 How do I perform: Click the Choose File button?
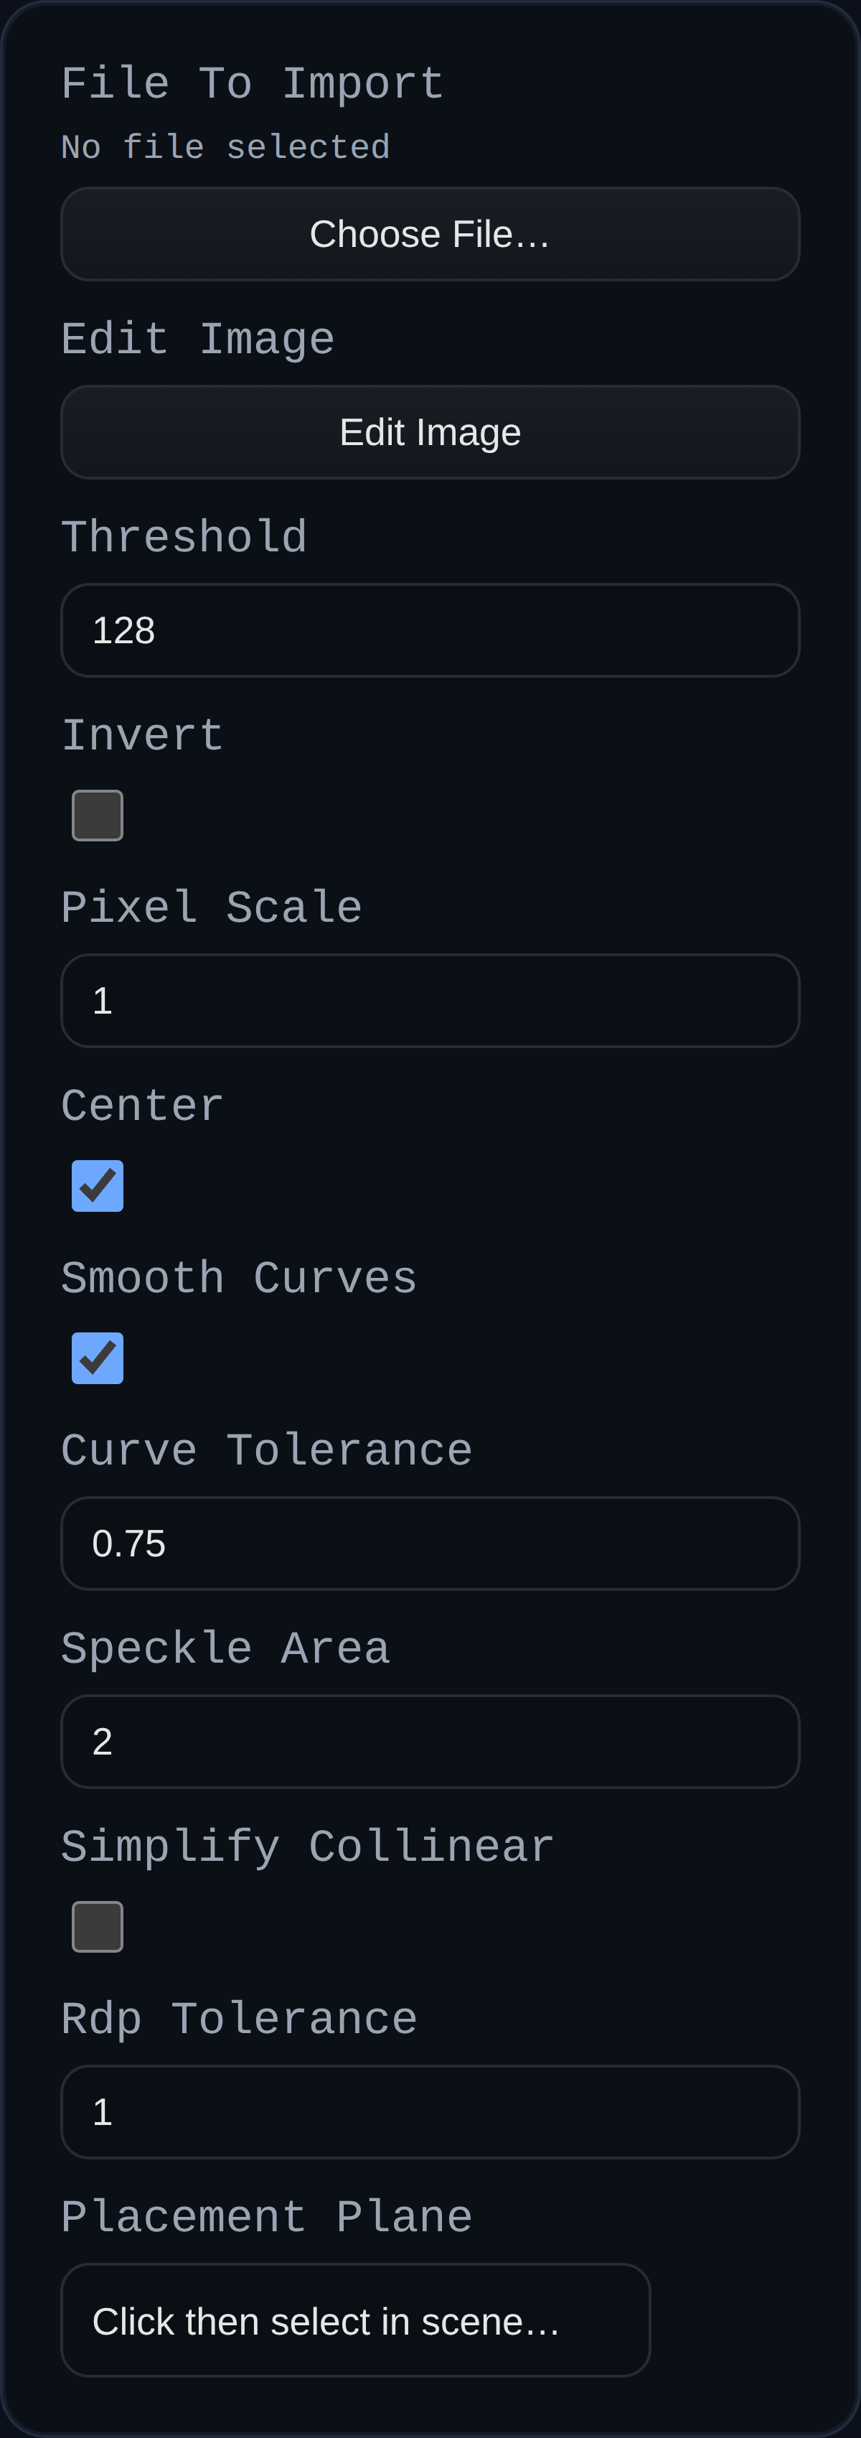(430, 233)
